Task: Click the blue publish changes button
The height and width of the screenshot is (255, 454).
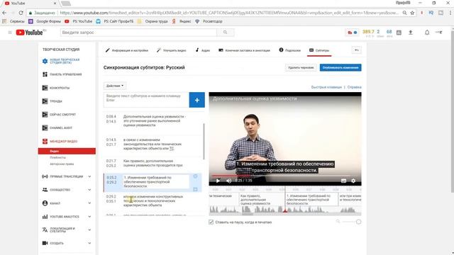Action: coord(340,68)
